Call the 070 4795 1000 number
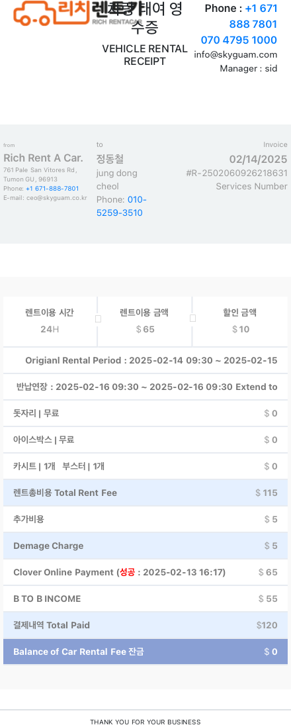Screen dimensions: 291x727 click(x=239, y=40)
